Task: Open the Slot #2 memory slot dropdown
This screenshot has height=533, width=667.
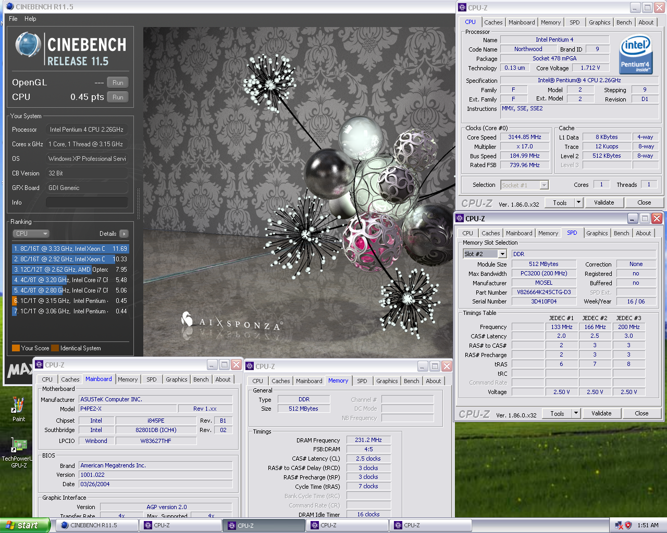Action: [x=502, y=254]
